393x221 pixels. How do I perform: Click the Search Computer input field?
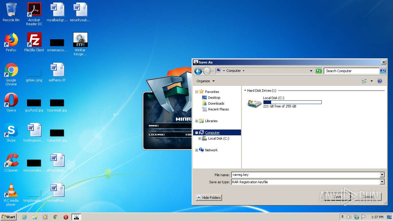click(352, 71)
